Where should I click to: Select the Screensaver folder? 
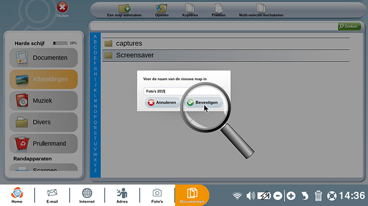pos(226,55)
